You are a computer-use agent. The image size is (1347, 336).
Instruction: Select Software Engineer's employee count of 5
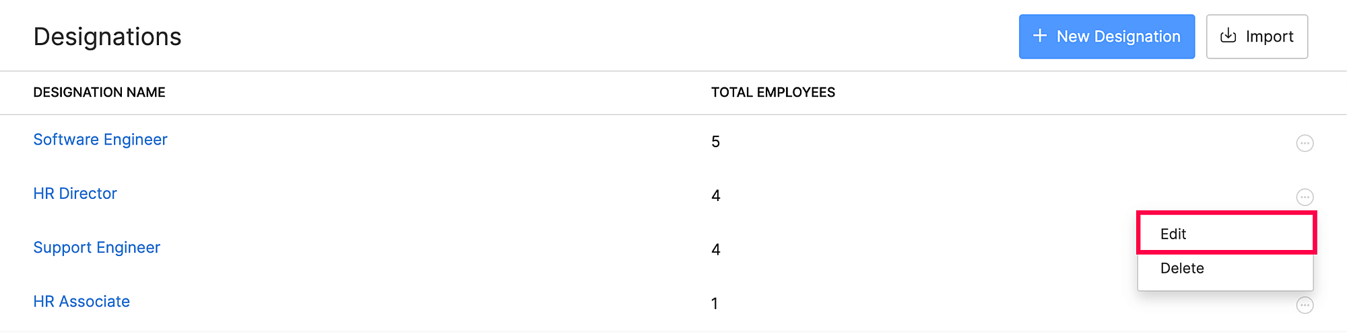pyautogui.click(x=715, y=142)
